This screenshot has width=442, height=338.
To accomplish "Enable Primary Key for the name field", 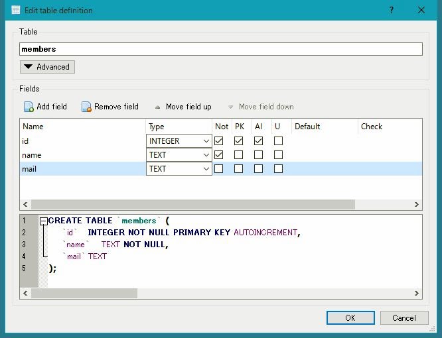I will [x=238, y=155].
